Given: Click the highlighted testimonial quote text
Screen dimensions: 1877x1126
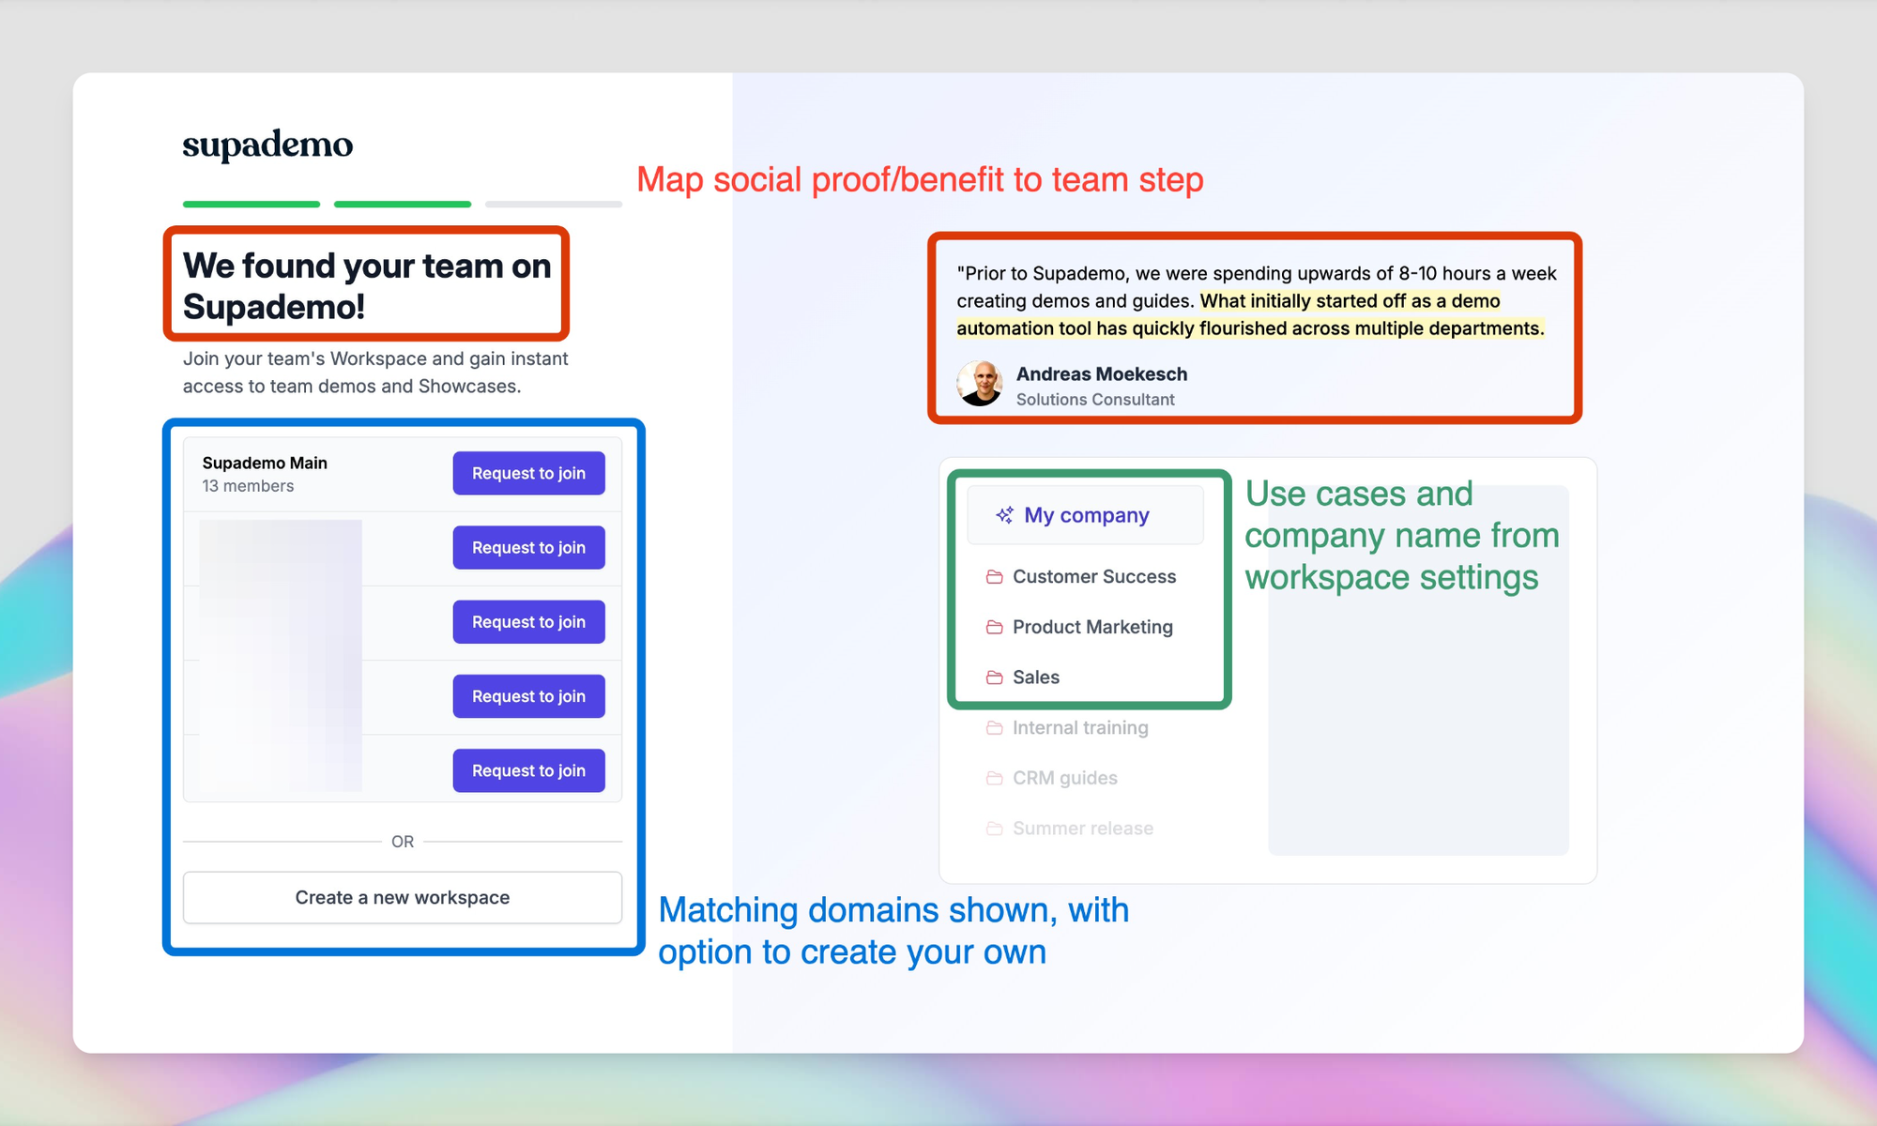Looking at the screenshot, I should click(1250, 314).
